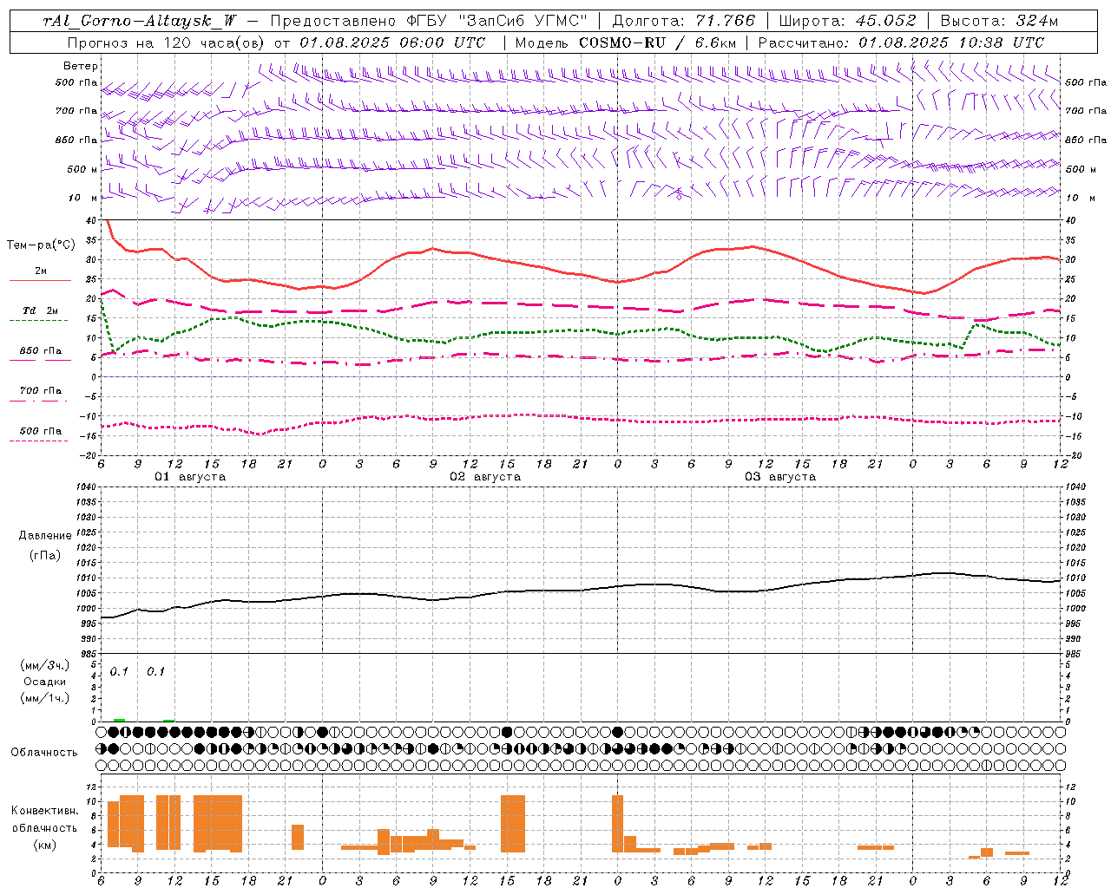Viewport: 1111px width, 888px height.
Task: Click the blue zero-degree line in the temperature chart
Action: point(580,377)
